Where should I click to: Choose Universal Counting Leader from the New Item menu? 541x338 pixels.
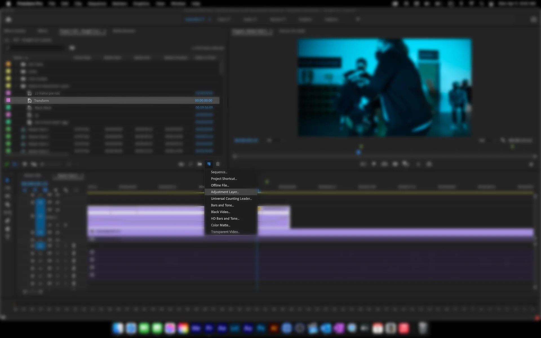tap(231, 199)
